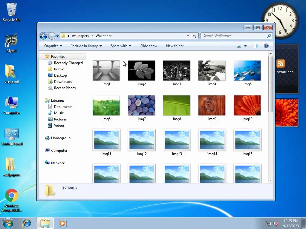Select the img8 green leaf thumbnail

pos(177,105)
